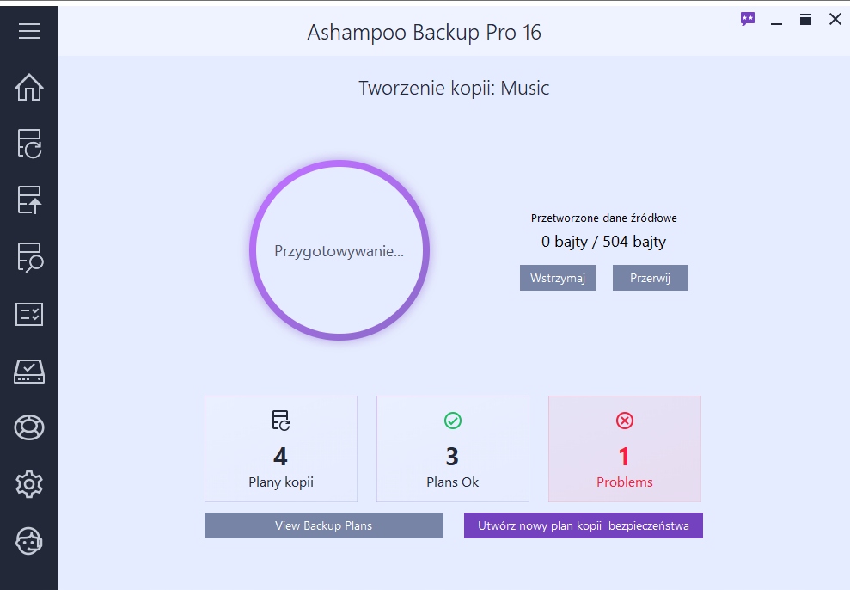Open the backup plans sidebar icon
This screenshot has width=850, height=590.
tap(29, 144)
